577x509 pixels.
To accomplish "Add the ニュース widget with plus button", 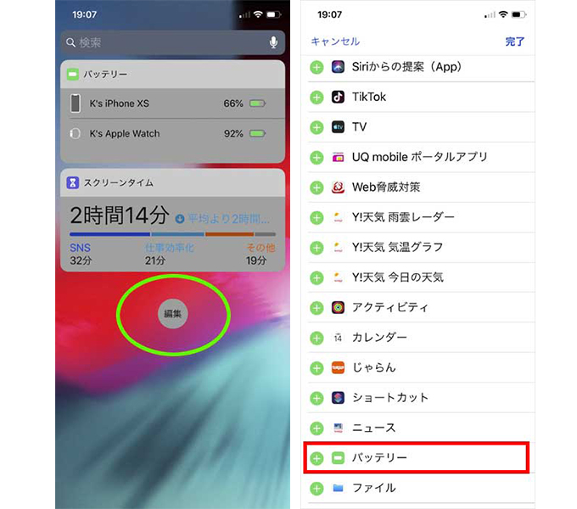I will (317, 428).
